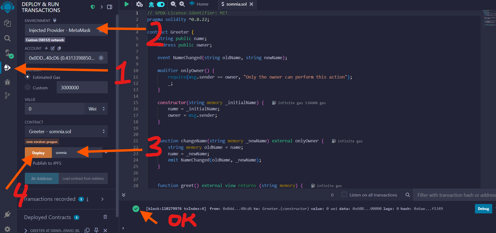Open the Debugger bug icon in sidebar
This screenshot has height=233, width=496.
pyautogui.click(x=7, y=82)
